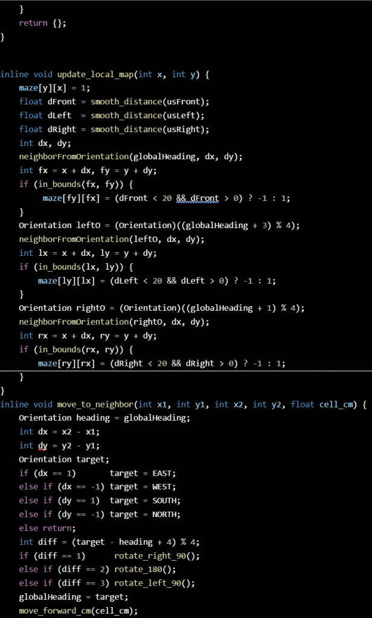Viewport: 372px width, 618px height.
Task: Click the rotate_right_90() call
Action: click(156, 555)
